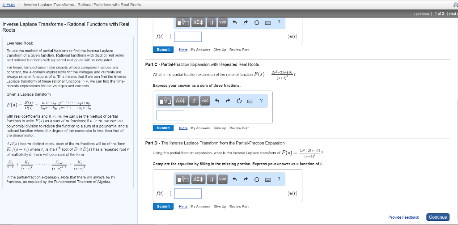Click arrows button in Part C toolbar

point(194,101)
